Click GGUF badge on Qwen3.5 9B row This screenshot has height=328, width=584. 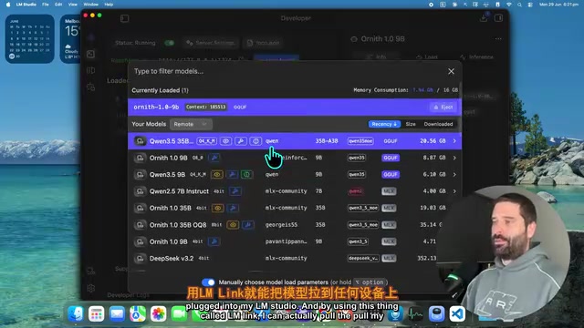(x=391, y=174)
